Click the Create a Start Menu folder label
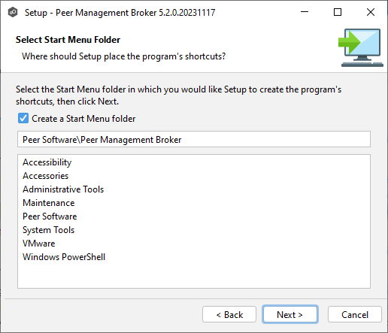The width and height of the screenshot is (388, 333). pyautogui.click(x=83, y=119)
